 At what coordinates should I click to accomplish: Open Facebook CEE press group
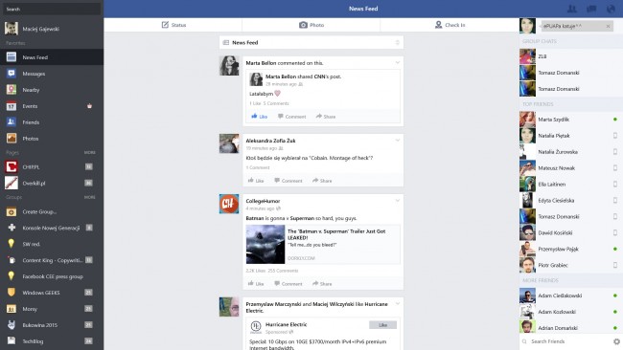coord(52,276)
